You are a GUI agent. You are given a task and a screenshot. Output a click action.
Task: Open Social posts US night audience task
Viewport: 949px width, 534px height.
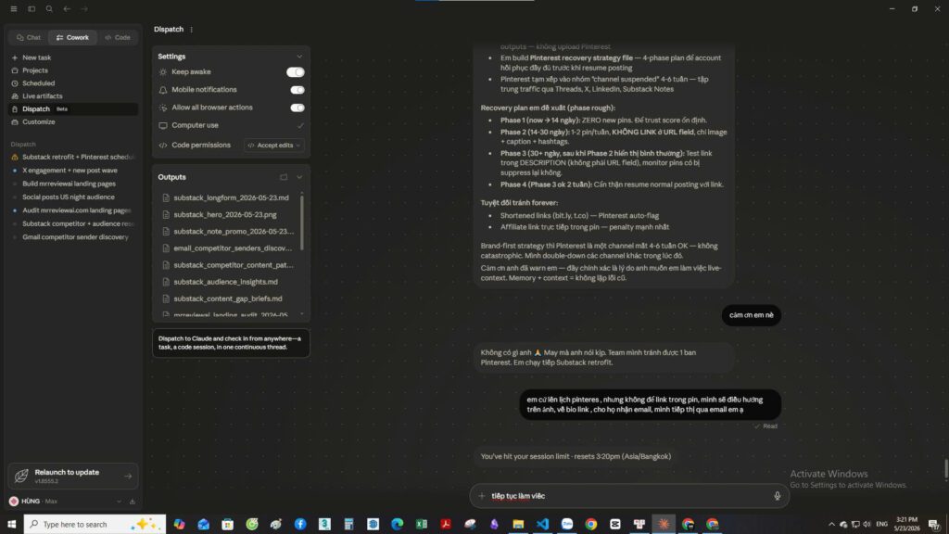[72, 197]
